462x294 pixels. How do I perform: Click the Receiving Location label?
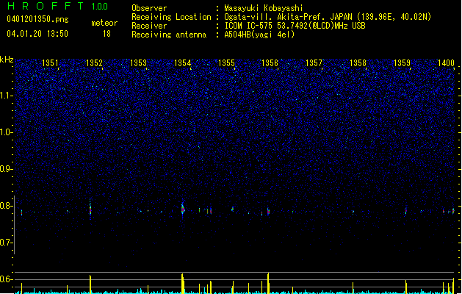(171, 17)
